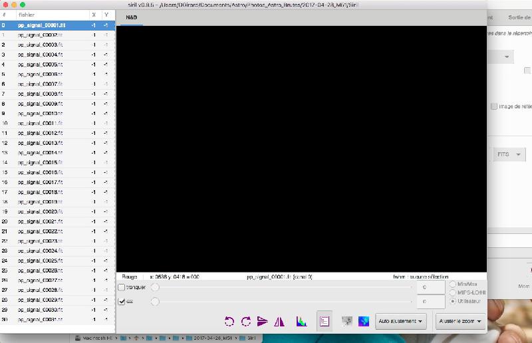Select row pp_signal_00005.fit

point(57,64)
